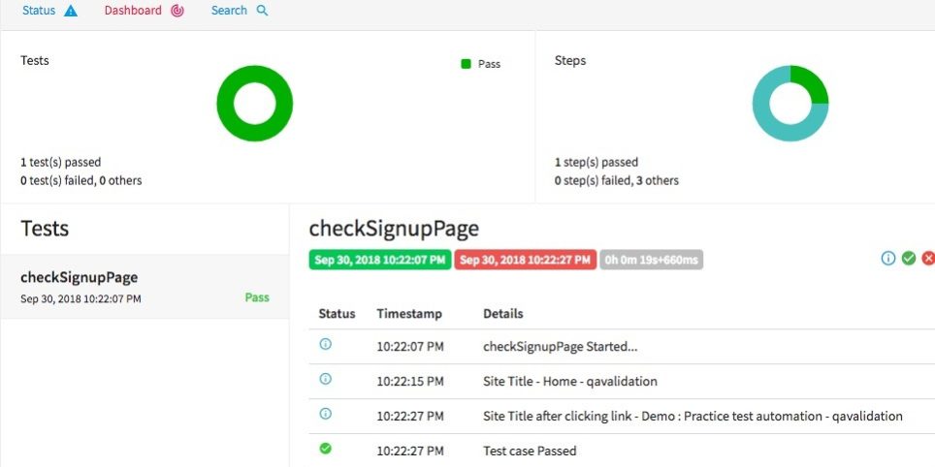Click the Timestamp column header

409,314
